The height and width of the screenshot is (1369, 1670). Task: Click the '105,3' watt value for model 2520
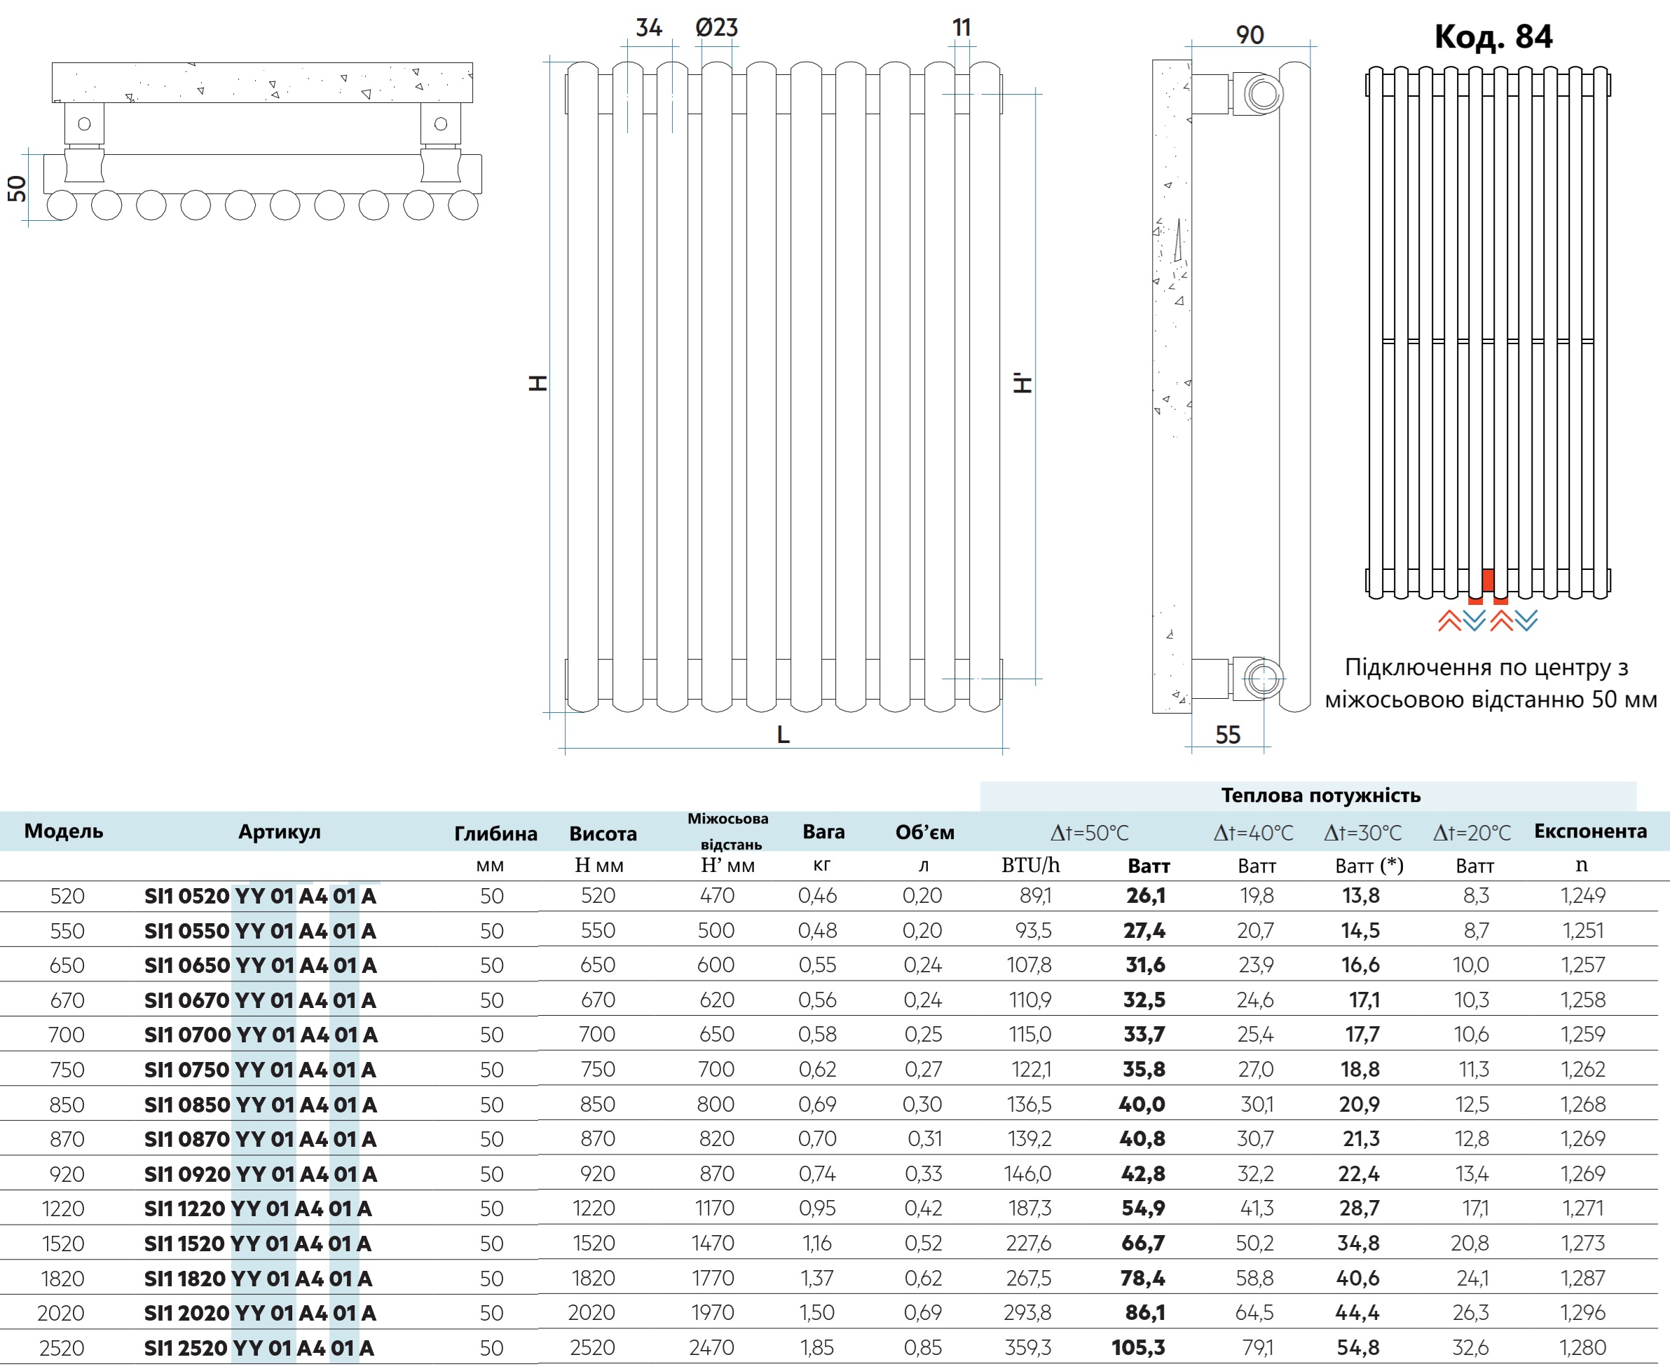[x=1139, y=1348]
